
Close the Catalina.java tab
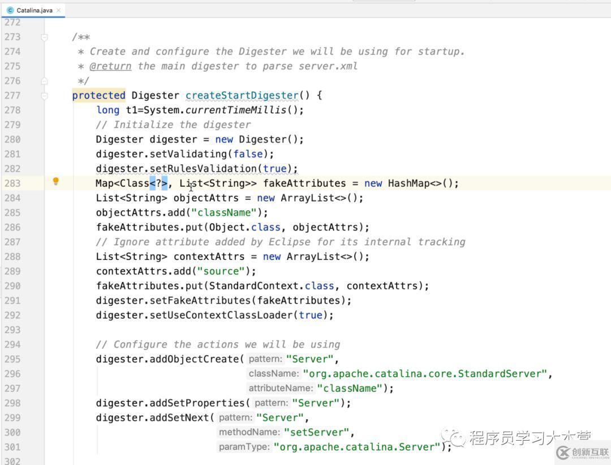[58, 10]
